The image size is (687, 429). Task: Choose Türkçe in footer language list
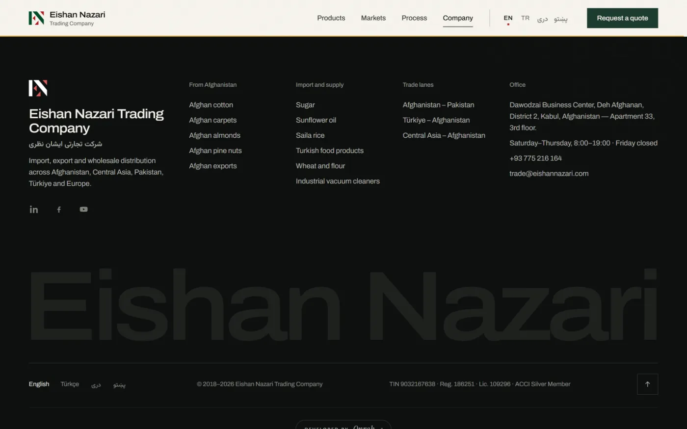pyautogui.click(x=70, y=384)
